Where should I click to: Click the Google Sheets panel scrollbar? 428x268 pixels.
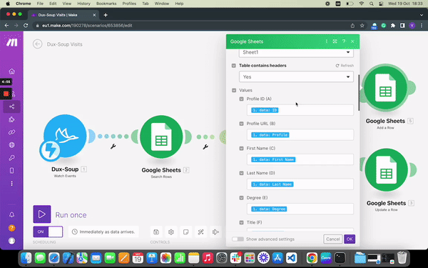tap(359, 93)
